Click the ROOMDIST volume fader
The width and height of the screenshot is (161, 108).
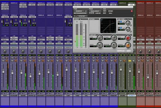pos(148,76)
